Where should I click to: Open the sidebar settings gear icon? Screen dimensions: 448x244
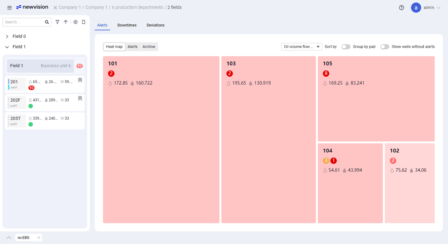(x=76, y=22)
